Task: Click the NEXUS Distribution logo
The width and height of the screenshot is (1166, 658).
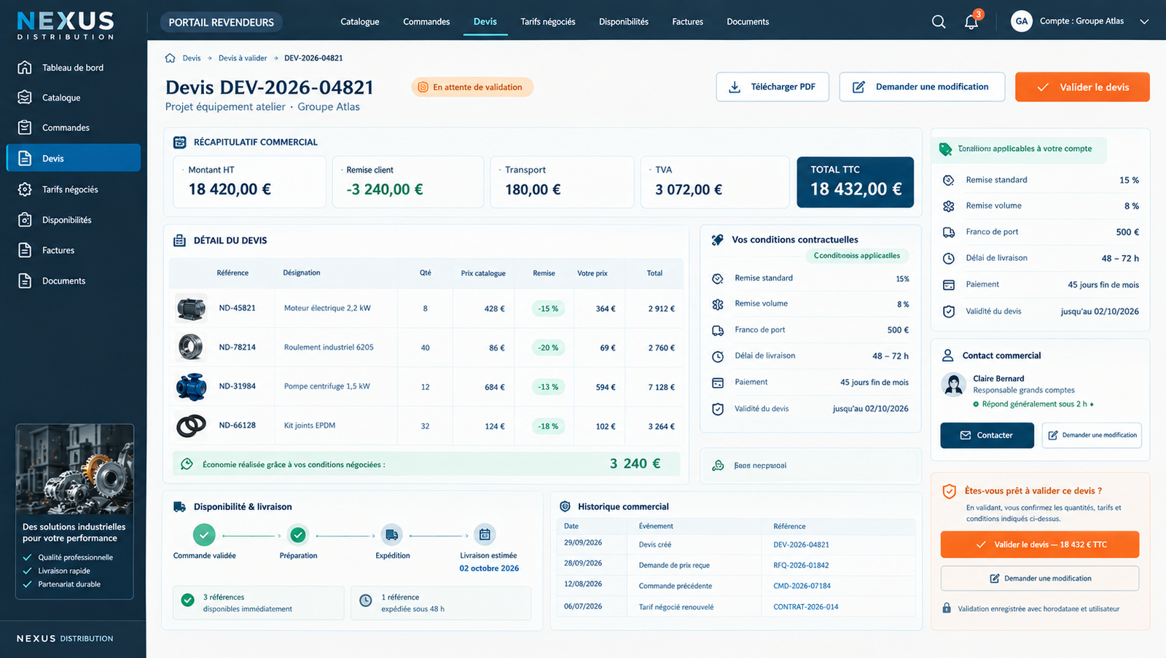Action: click(x=66, y=26)
